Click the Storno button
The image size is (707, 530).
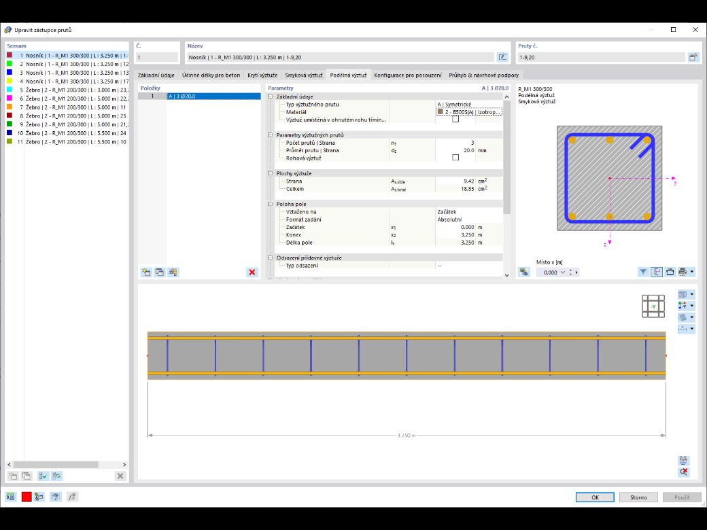(x=638, y=497)
